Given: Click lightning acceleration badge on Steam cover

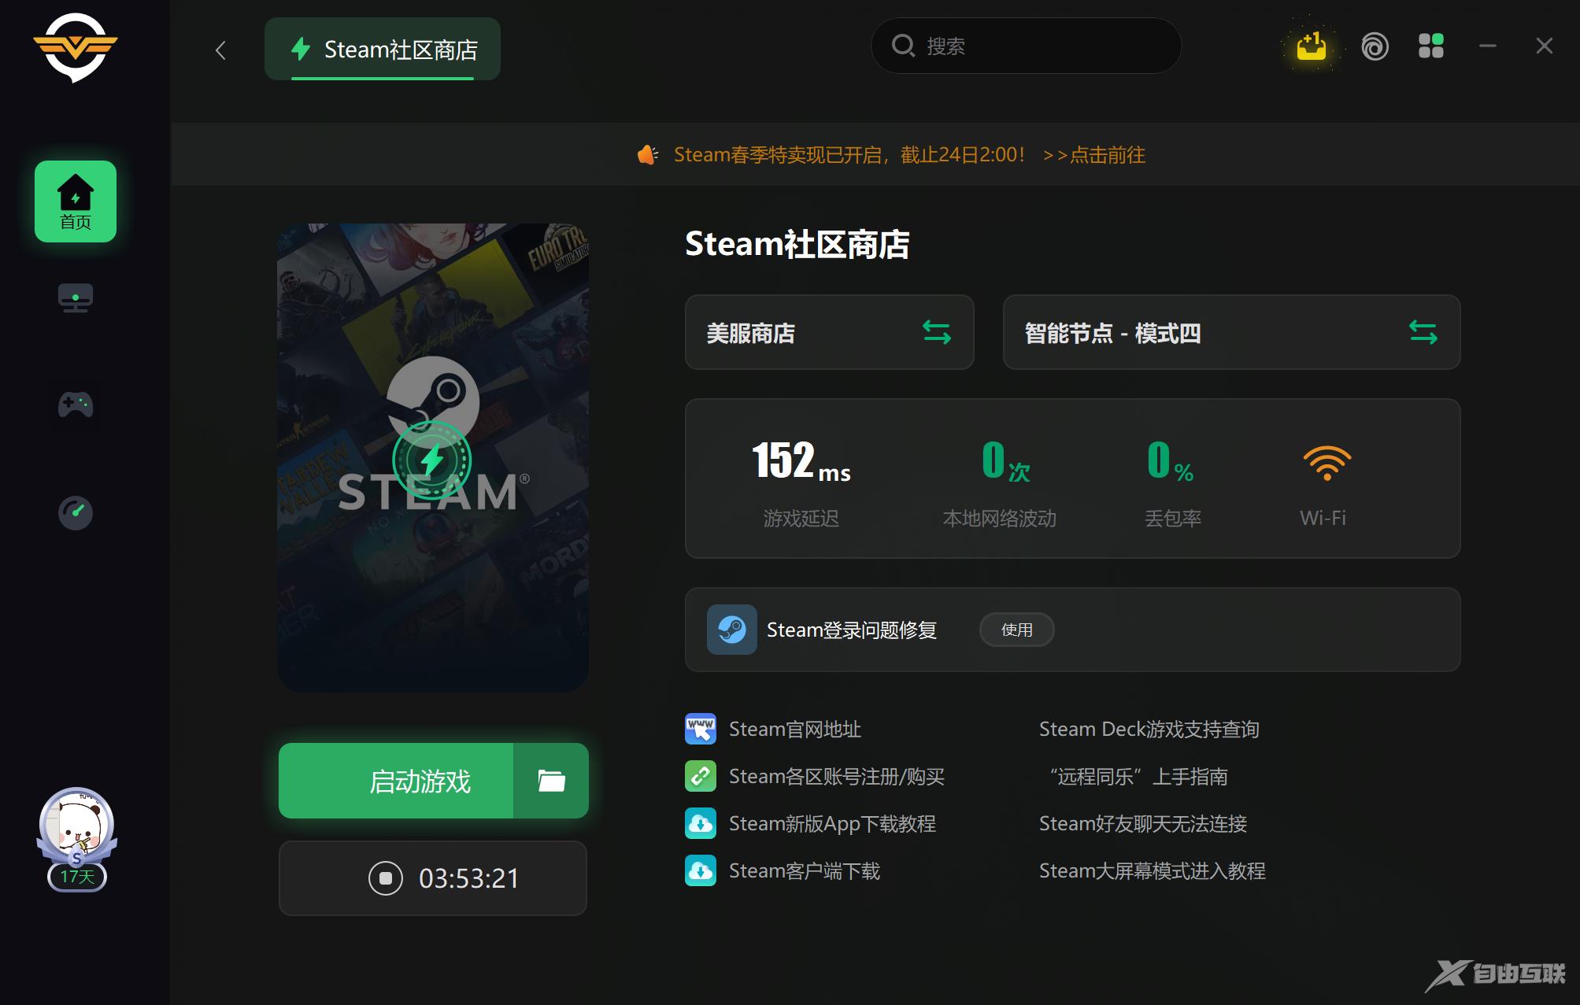Looking at the screenshot, I should coord(431,460).
